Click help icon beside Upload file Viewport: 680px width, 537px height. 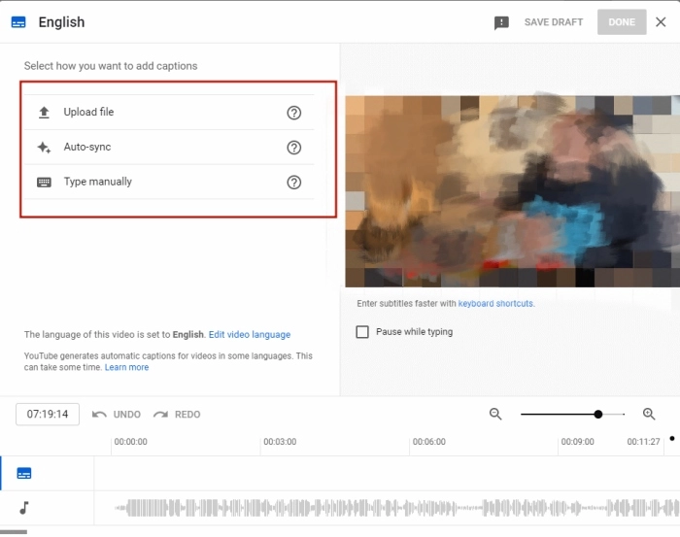[294, 113]
